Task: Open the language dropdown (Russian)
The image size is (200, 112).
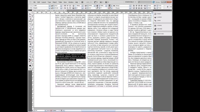Action: click(x=130, y=8)
